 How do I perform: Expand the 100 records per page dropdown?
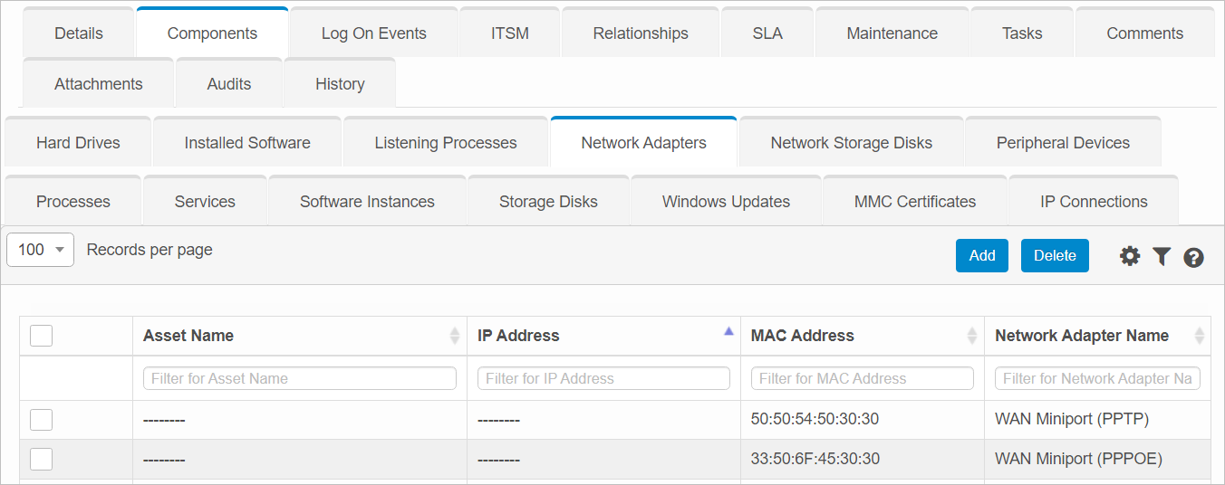(x=41, y=250)
